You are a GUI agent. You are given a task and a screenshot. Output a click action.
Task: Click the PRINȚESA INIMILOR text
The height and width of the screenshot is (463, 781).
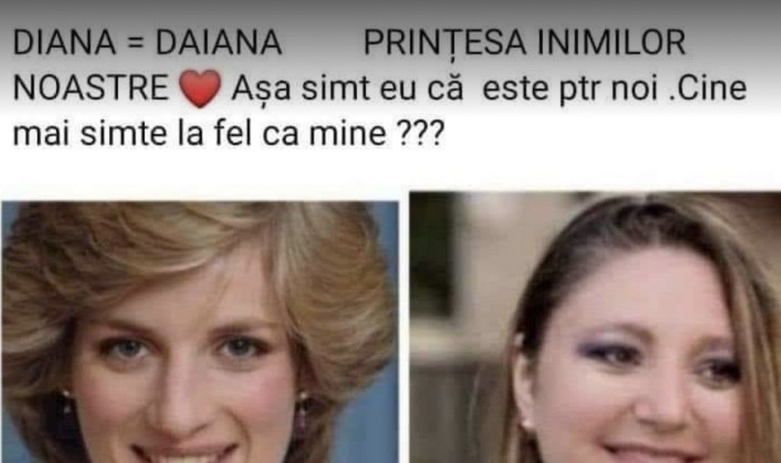click(525, 43)
